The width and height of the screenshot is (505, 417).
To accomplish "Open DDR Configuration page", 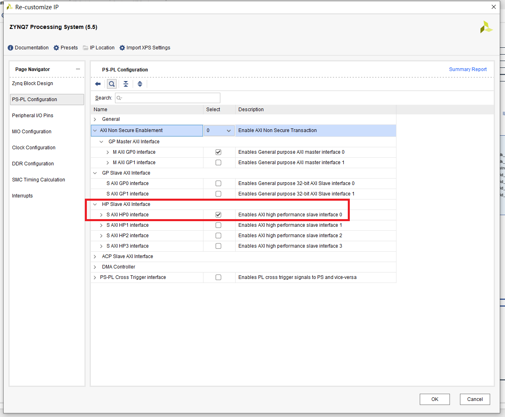I will point(33,164).
